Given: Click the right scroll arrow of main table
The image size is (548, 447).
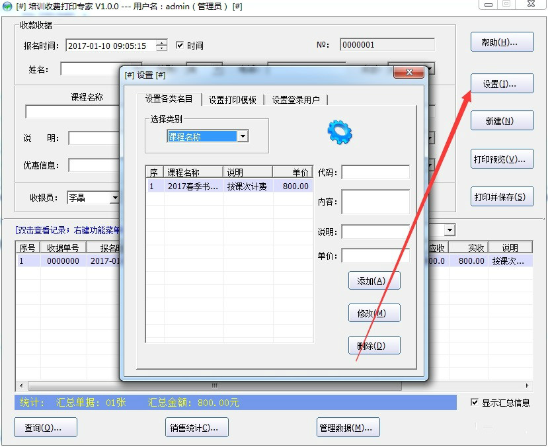Looking at the screenshot, I should point(527,386).
